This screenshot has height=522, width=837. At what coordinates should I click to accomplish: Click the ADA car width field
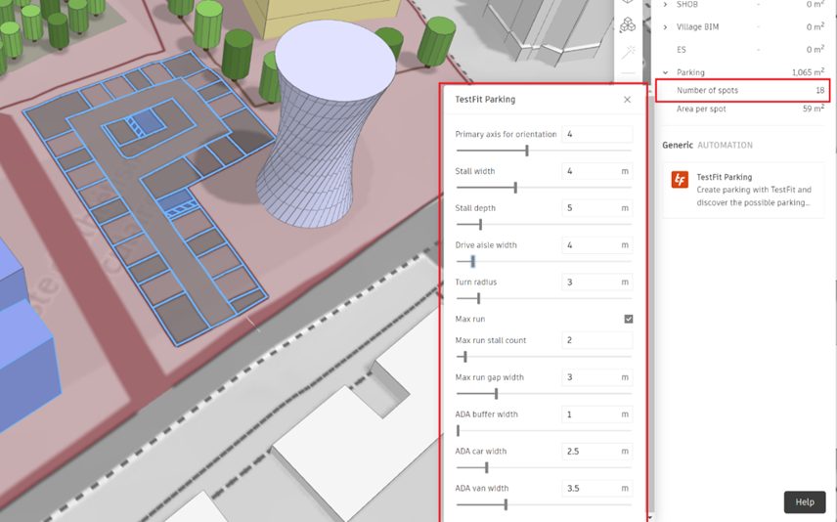[596, 451]
